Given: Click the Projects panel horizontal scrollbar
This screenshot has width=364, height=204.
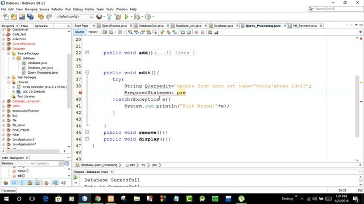Looking at the screenshot, I should point(32,151).
